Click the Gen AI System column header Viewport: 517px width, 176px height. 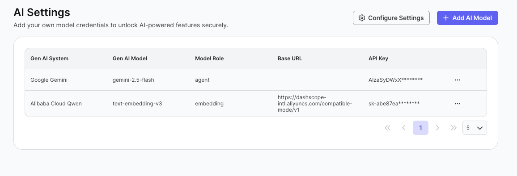50,59
